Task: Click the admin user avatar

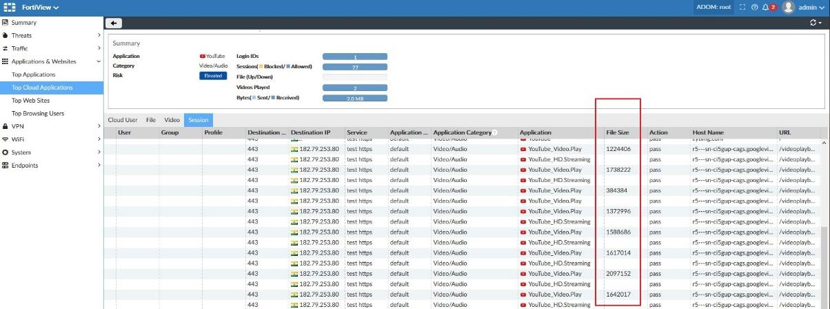Action: [788, 8]
